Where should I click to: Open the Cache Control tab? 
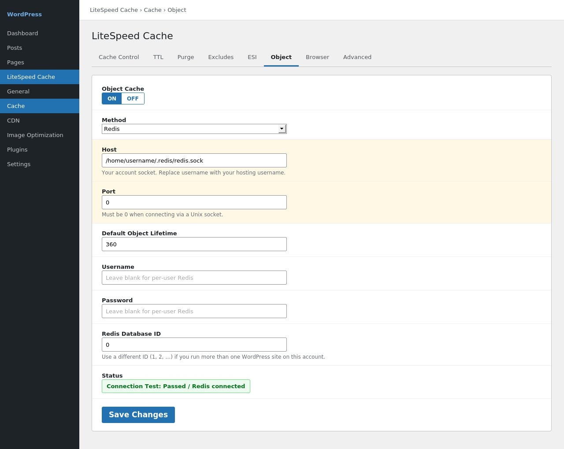tap(119, 57)
